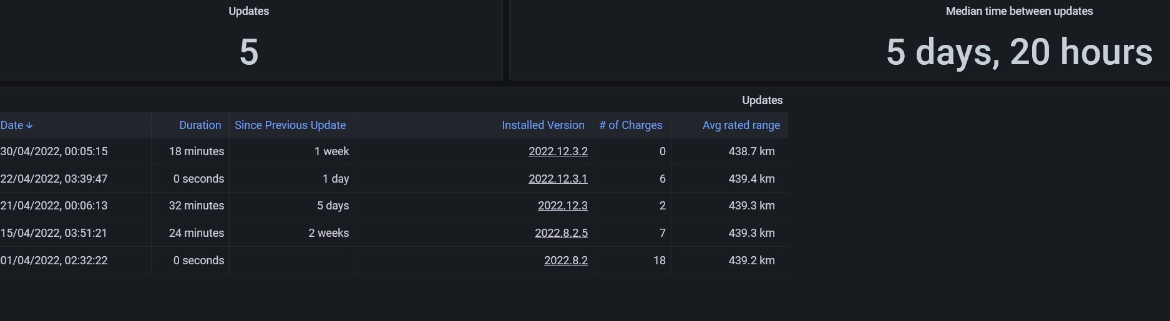Click the 01/04/2022, 02:32:22 date cell
Image resolution: width=1170 pixels, height=321 pixels.
(54, 261)
